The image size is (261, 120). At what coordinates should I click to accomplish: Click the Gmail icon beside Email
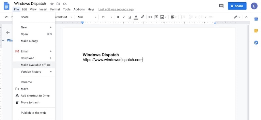(17, 52)
